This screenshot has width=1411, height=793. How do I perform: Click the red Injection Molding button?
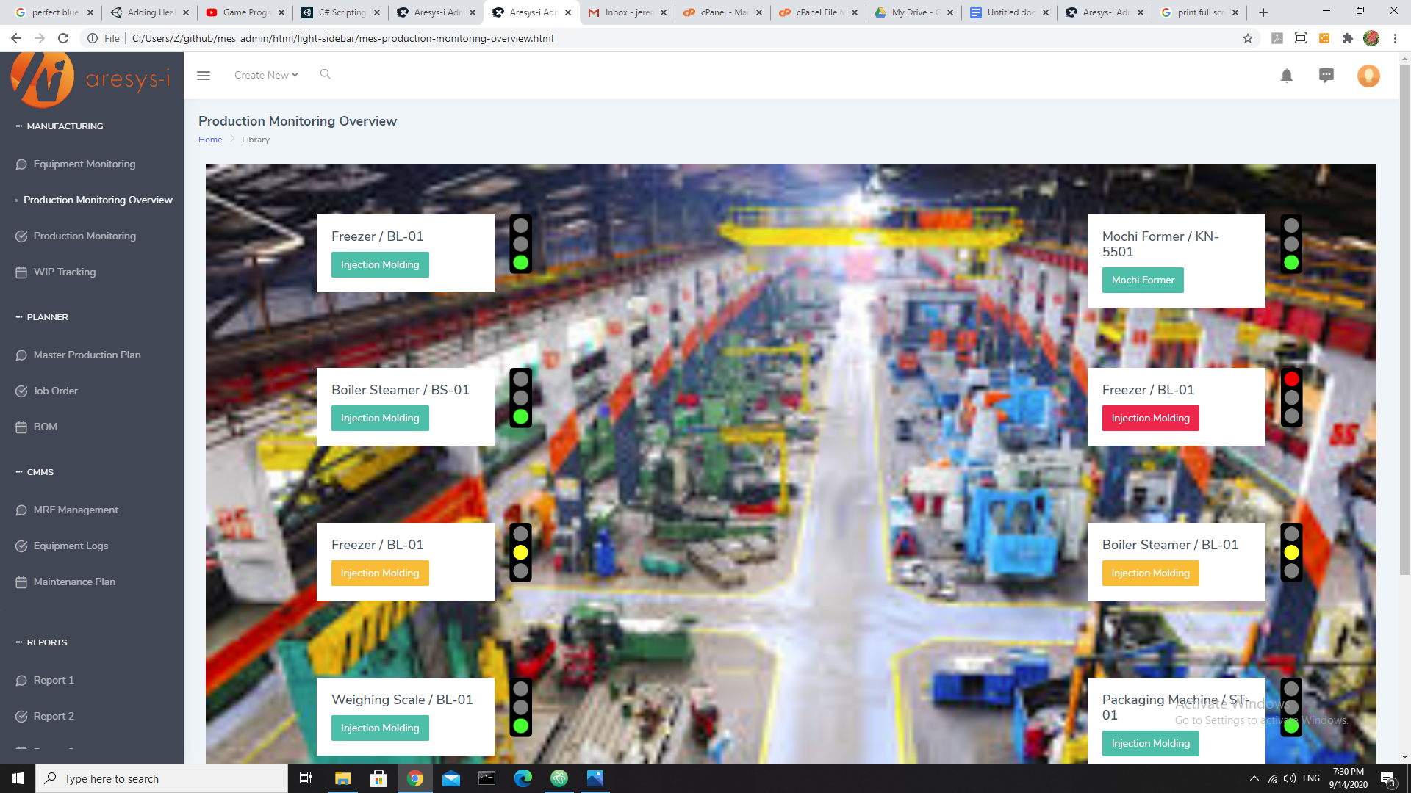[1149, 418]
